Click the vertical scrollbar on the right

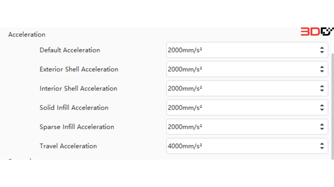tap(332, 106)
